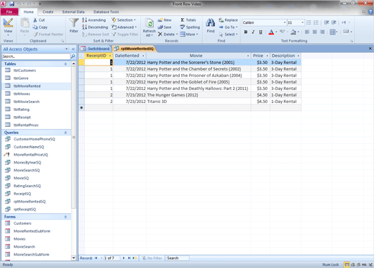This screenshot has width=374, height=268.
Task: Click navigation pane search box
Action: [x=36, y=56]
